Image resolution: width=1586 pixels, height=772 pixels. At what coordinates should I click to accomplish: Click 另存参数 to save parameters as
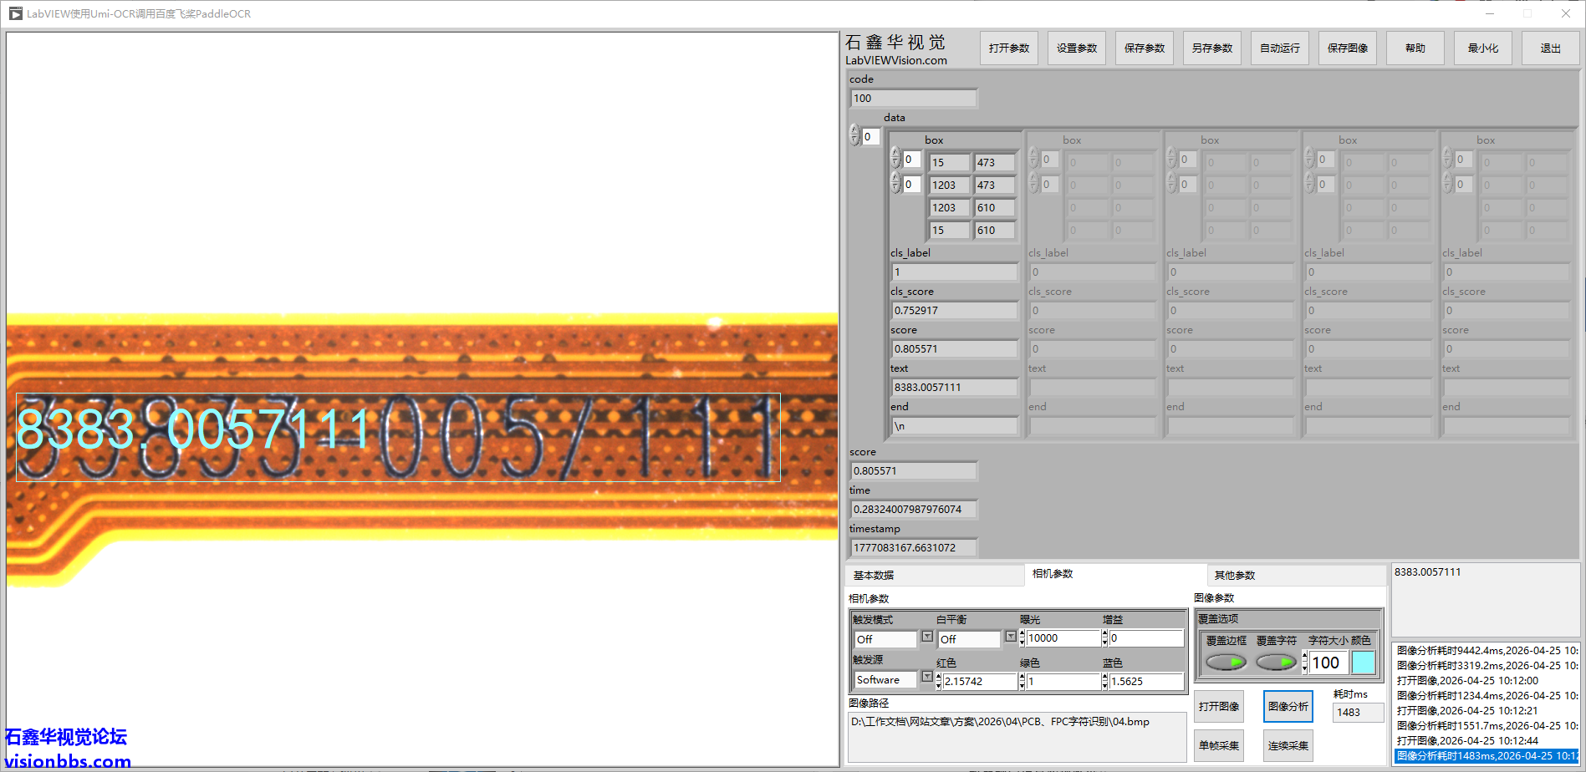click(1211, 48)
